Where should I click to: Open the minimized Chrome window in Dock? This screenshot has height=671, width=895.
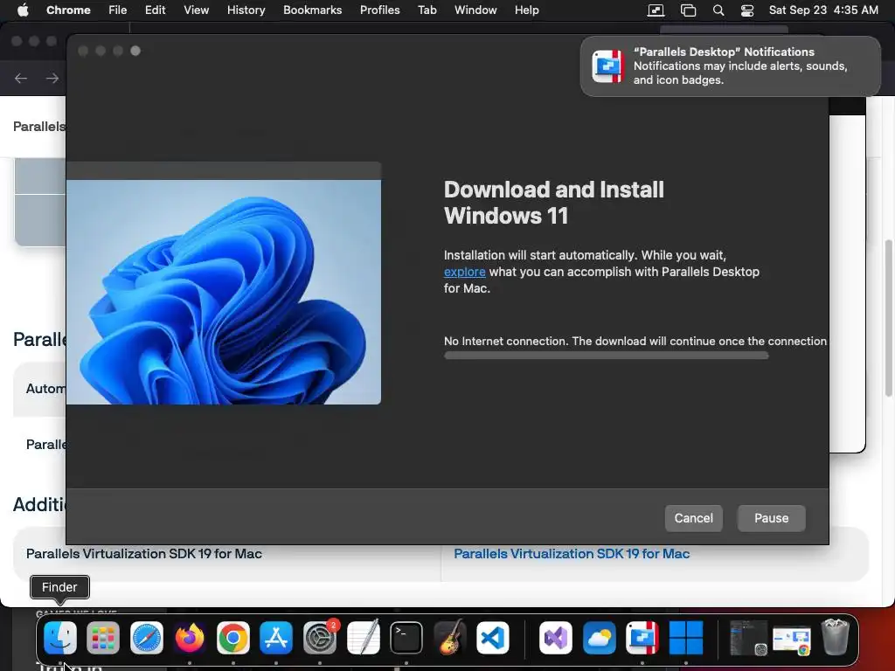[792, 640]
